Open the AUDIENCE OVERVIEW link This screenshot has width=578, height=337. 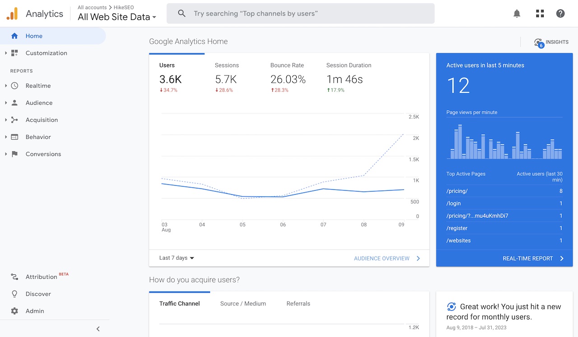coord(382,258)
